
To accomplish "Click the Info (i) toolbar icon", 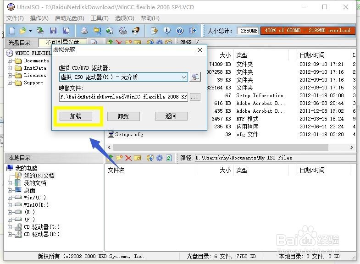I will (167, 31).
